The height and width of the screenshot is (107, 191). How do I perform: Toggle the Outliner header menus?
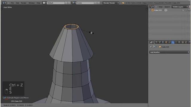[156, 7]
